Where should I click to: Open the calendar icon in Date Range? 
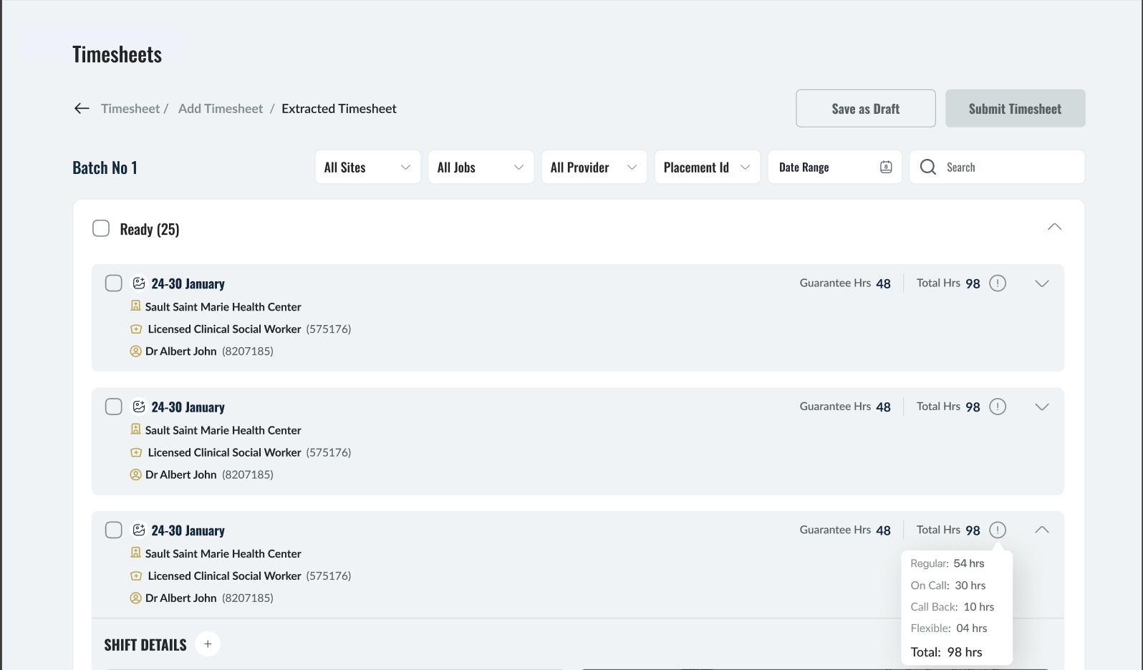pyautogui.click(x=886, y=167)
